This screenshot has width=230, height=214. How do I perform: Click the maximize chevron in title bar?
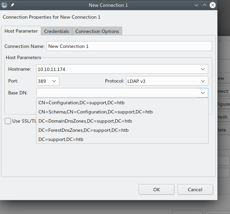point(205,5)
